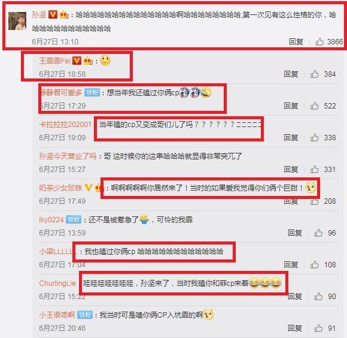The image size is (347, 338).
Task: Like 小王很乖啊's comment with 91 likes
Action: (x=318, y=328)
